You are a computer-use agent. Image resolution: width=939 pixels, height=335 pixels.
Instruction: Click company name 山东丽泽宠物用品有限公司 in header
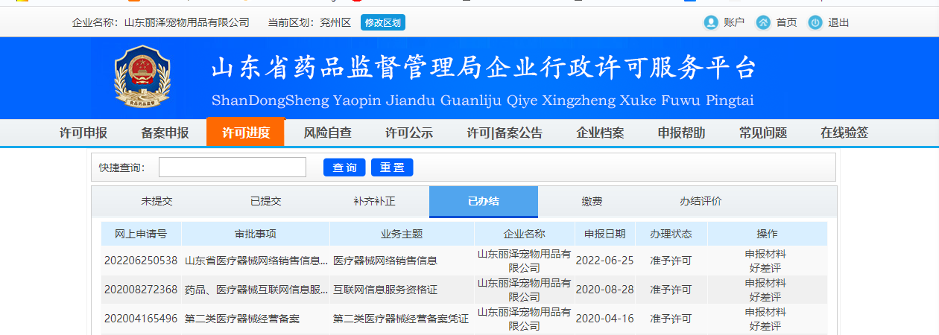[x=187, y=23]
